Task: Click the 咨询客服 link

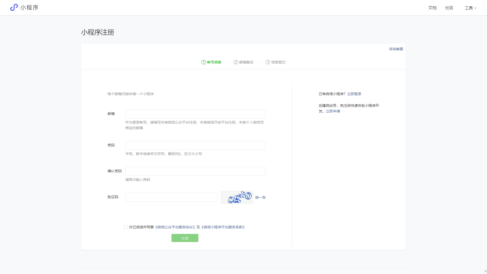Action: (x=396, y=49)
